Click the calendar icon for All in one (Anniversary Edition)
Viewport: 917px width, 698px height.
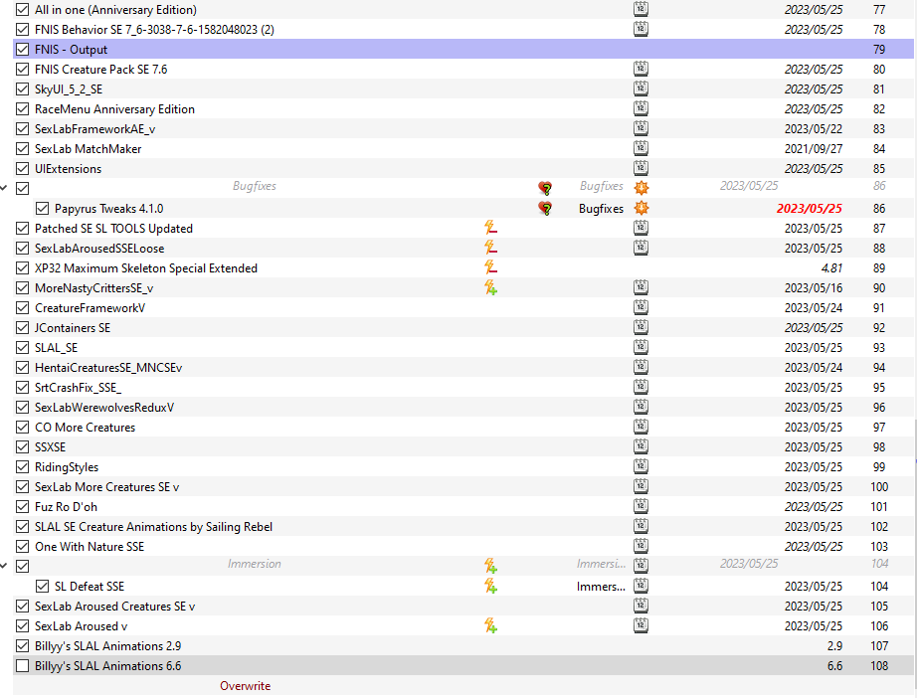click(x=641, y=9)
